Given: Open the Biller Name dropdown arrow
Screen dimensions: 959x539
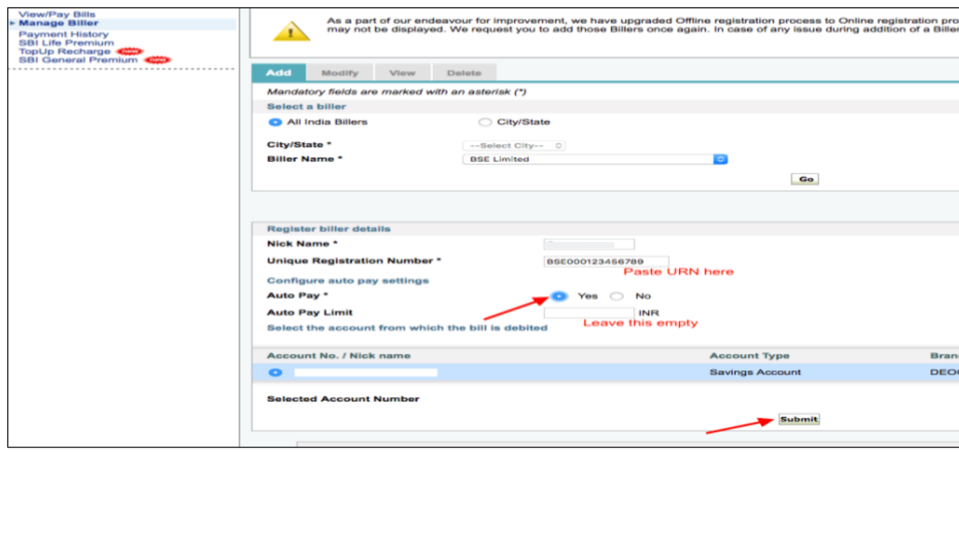Looking at the screenshot, I should pos(720,159).
